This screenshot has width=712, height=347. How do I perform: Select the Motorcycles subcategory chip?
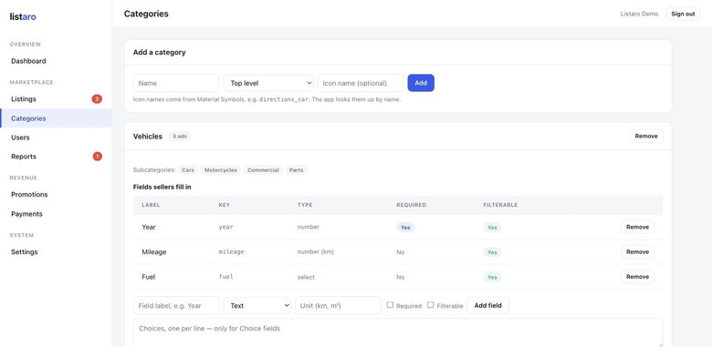point(221,170)
